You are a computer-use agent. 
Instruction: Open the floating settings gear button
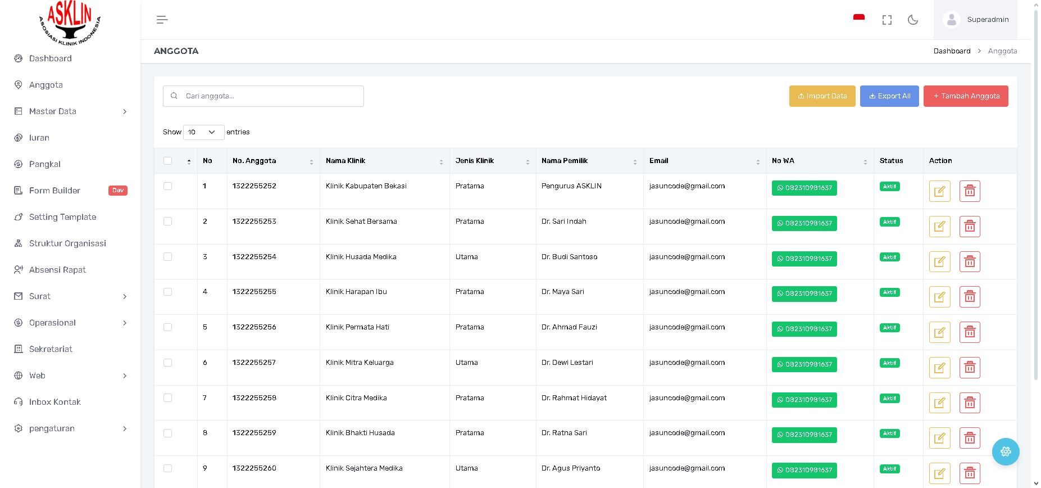1005,451
